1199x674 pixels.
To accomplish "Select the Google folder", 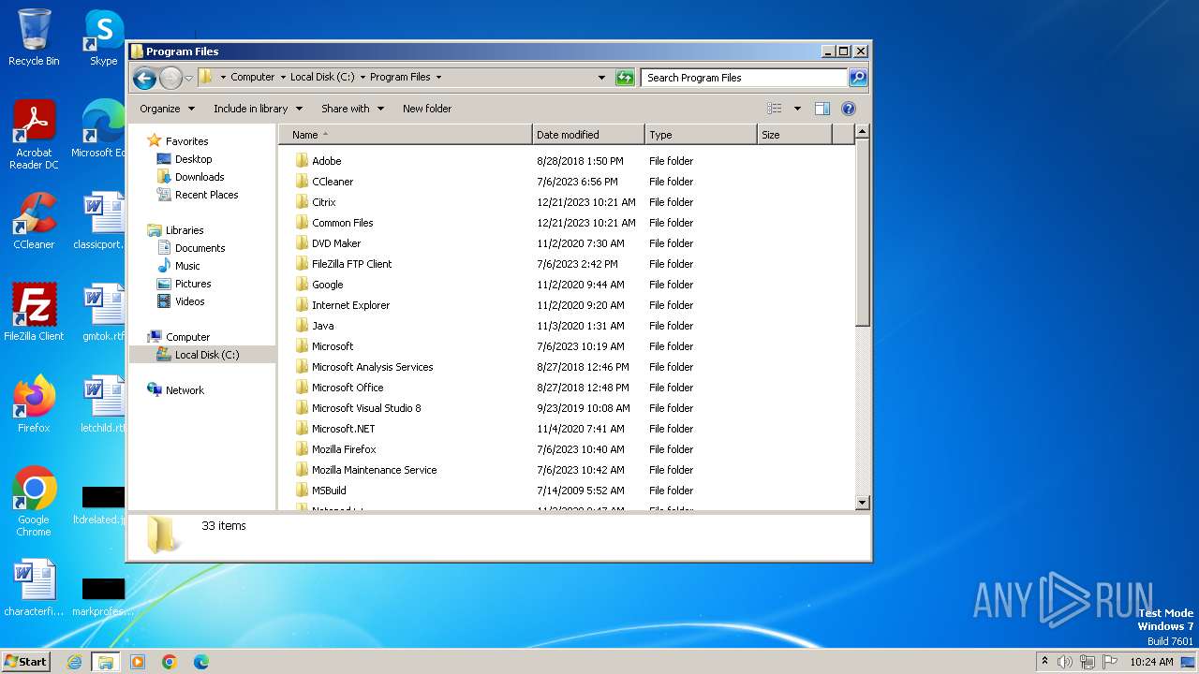I will click(x=327, y=285).
